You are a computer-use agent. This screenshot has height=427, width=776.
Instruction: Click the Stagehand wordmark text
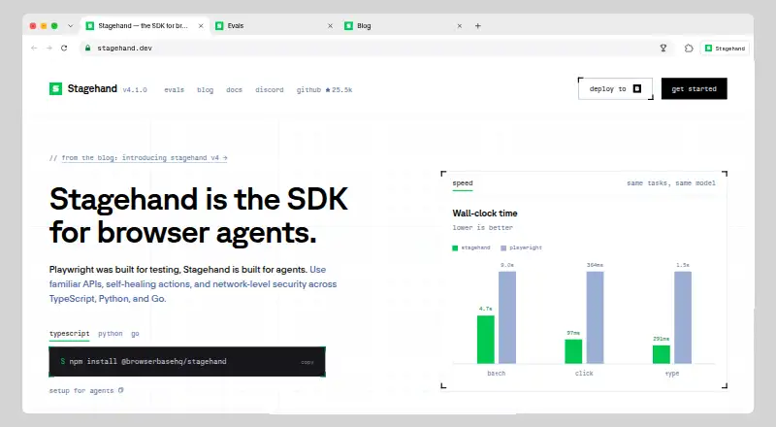(92, 88)
